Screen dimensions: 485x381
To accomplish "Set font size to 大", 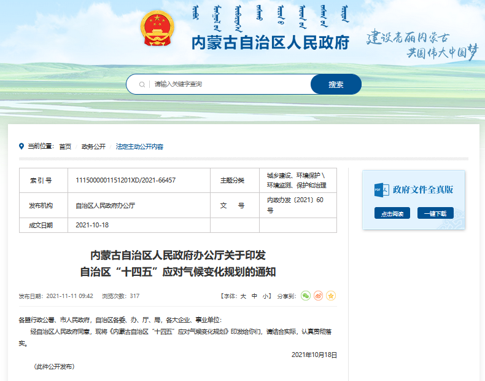I will [x=244, y=296].
